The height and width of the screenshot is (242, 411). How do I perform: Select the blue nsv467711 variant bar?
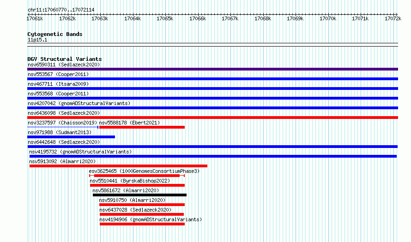pos(212,89)
